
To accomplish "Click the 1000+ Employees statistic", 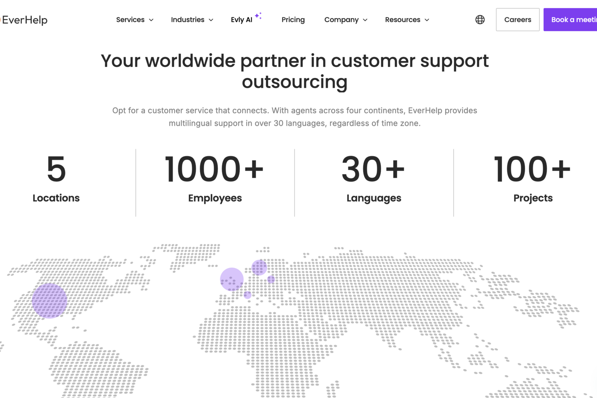I will pos(215,179).
